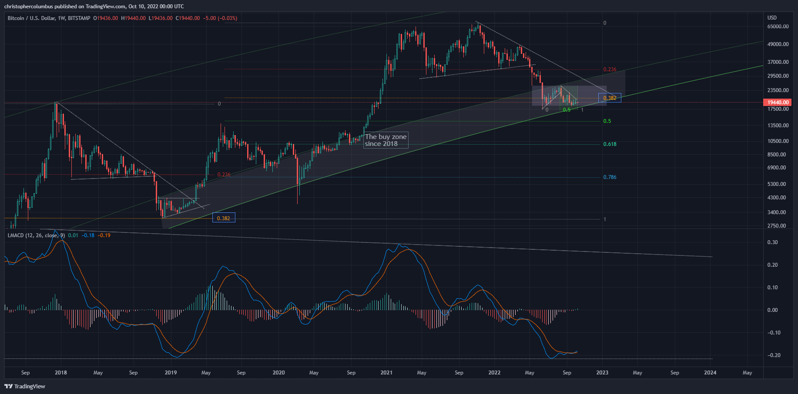Click the blue LMACD value −0.18

point(88,235)
